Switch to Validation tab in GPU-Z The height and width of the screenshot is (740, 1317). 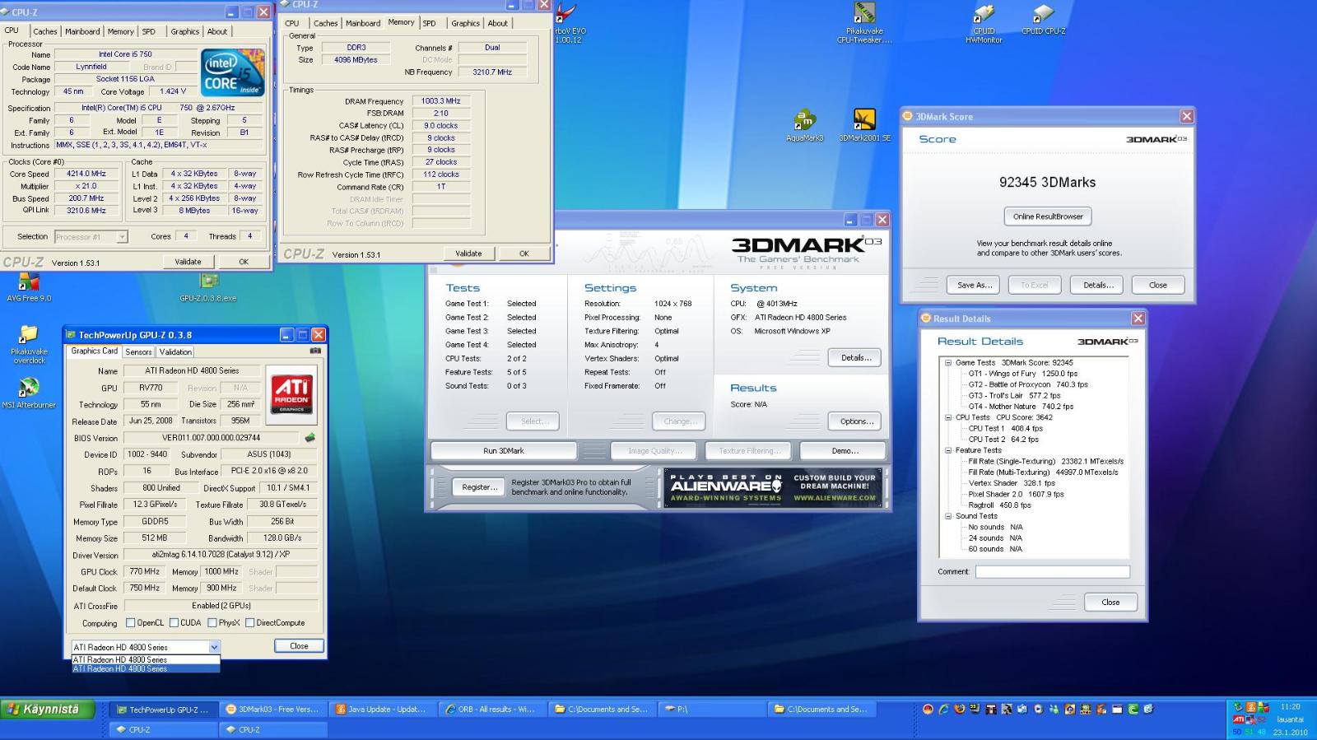pos(175,351)
